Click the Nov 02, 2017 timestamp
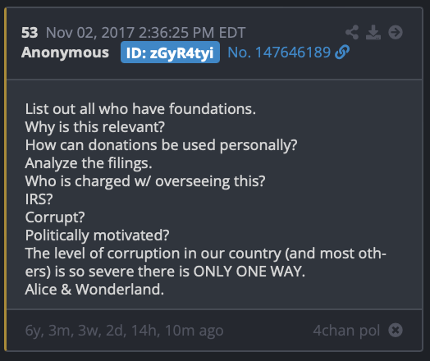 pos(145,33)
